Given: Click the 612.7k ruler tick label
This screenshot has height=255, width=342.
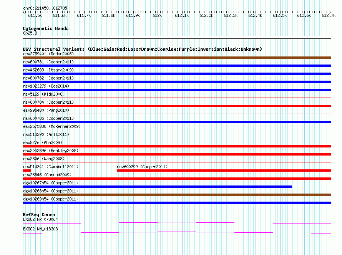Looking at the screenshot, I should (329, 15).
